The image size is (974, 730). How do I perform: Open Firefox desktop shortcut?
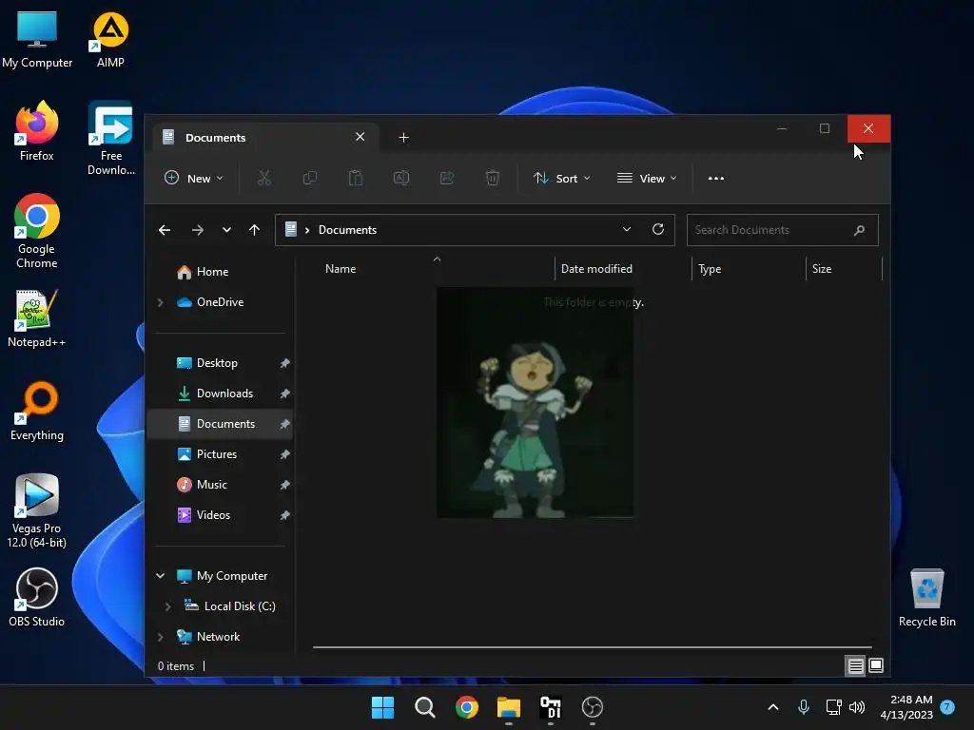37,131
